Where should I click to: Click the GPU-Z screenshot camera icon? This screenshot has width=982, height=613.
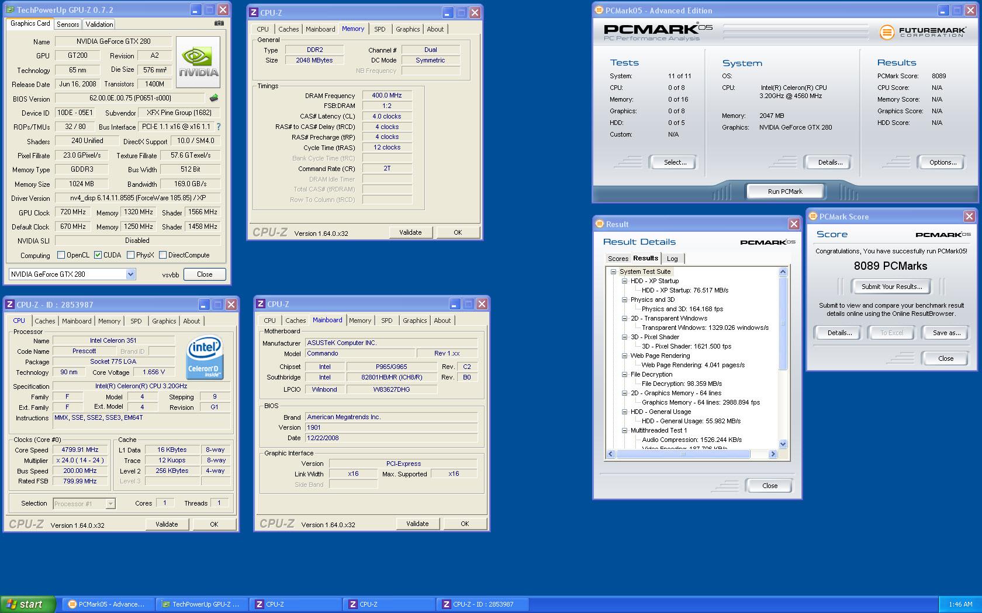tap(219, 23)
